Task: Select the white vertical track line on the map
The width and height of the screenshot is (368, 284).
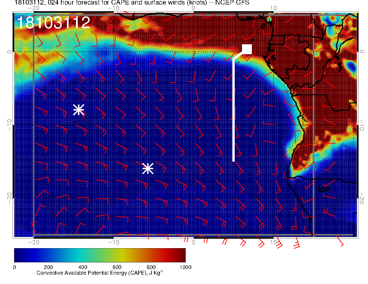Action: click(233, 110)
